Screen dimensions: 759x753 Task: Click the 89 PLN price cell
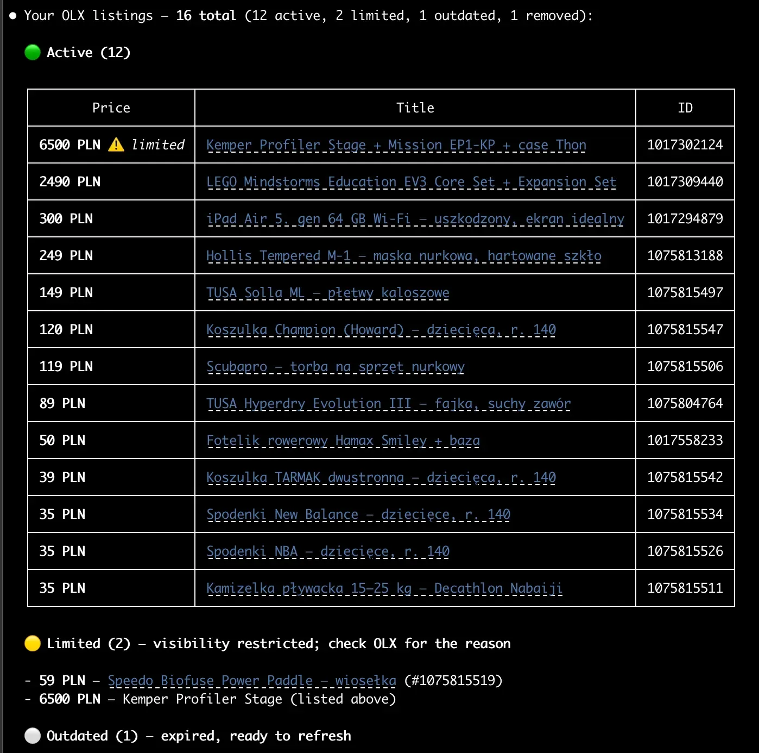click(111, 403)
